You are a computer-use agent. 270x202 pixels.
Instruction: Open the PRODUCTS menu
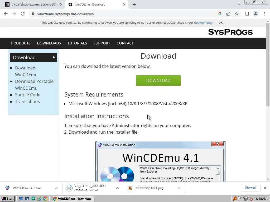(21, 43)
